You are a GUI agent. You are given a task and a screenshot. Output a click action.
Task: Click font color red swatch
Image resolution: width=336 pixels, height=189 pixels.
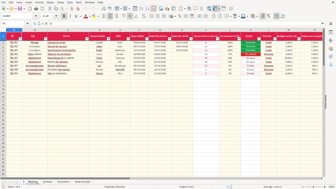pos(85,16)
